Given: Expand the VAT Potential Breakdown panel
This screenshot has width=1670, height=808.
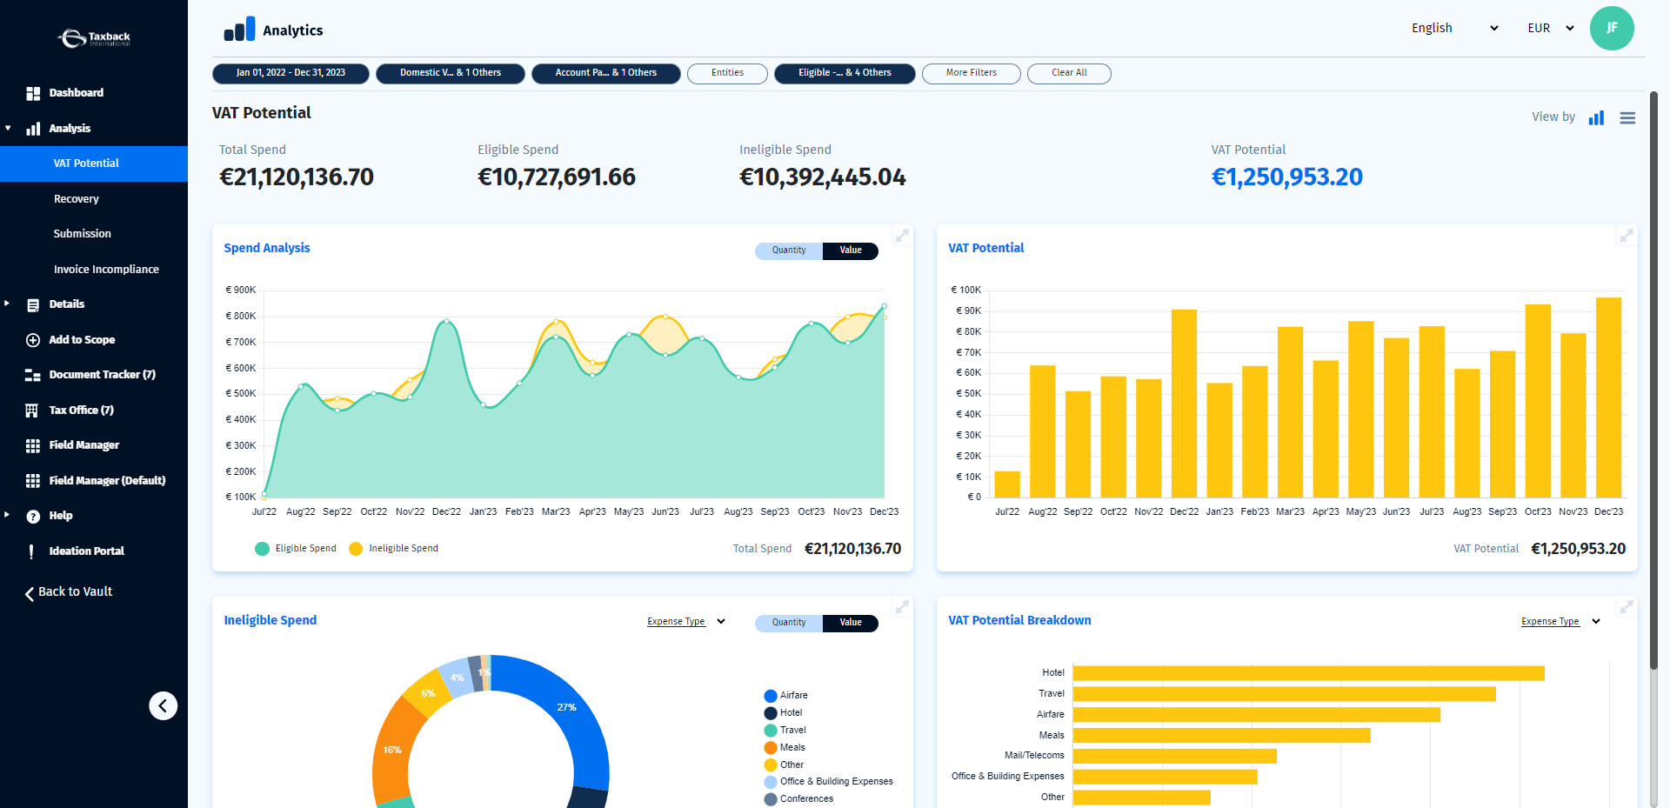Looking at the screenshot, I should point(1627,607).
